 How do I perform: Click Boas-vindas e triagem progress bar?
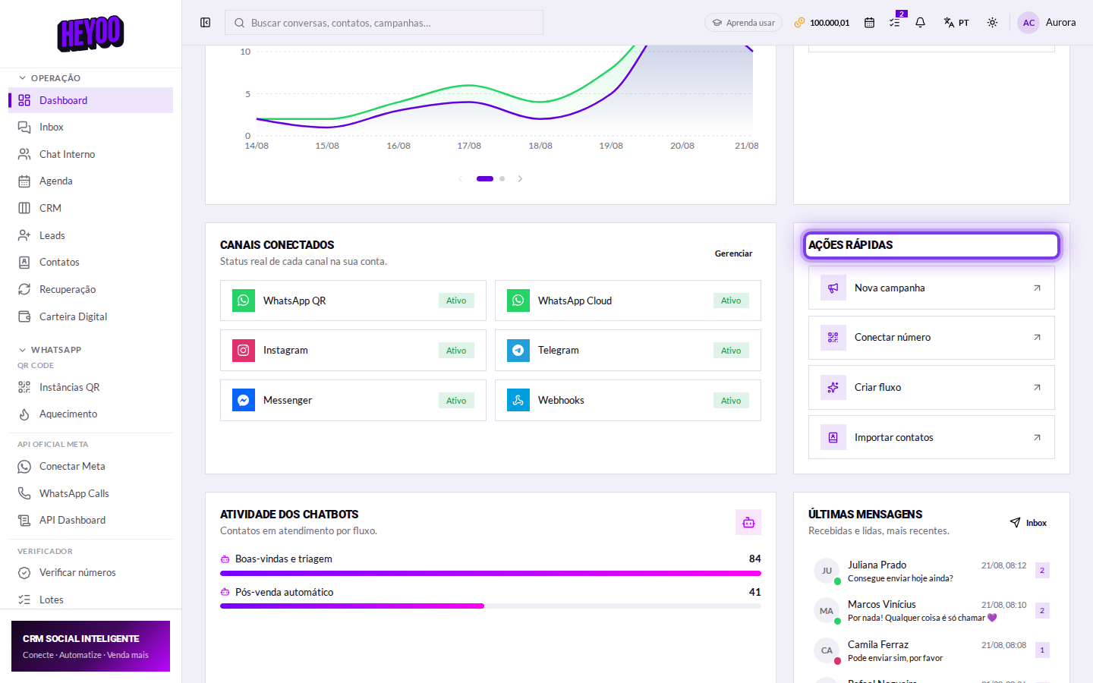click(x=490, y=574)
